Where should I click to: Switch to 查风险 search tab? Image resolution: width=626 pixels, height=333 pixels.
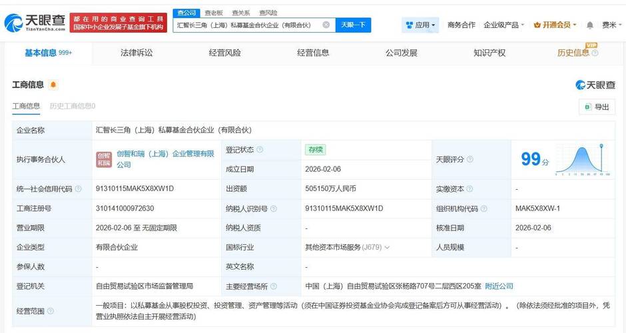pos(268,13)
